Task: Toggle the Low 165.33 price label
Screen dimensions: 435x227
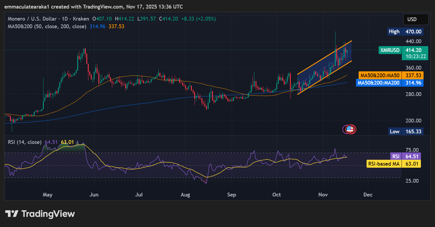Action: coord(406,131)
